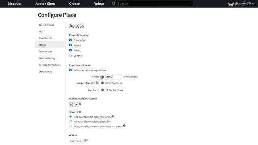Go to the Thumbnails section
Image resolution: width=258 pixels, height=145 pixels.
pyautogui.click(x=45, y=38)
